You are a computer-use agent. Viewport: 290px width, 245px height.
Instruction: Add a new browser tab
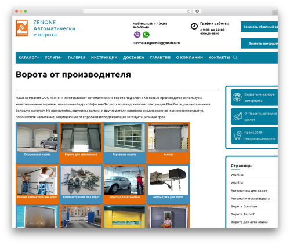pos(275,13)
